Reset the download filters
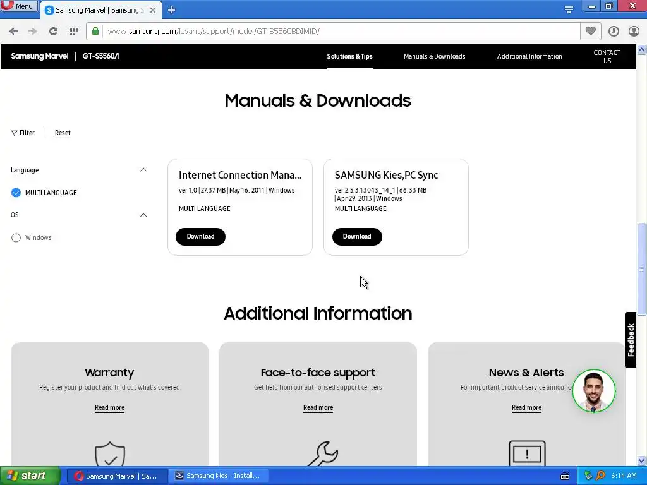647x485 pixels. point(63,133)
